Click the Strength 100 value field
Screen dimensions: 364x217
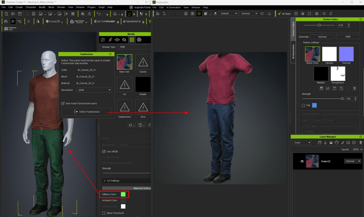point(349,99)
